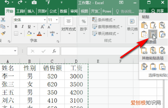The height and width of the screenshot is (108, 168).
Task: Click cell containing 张三
Action: (x=8, y=84)
